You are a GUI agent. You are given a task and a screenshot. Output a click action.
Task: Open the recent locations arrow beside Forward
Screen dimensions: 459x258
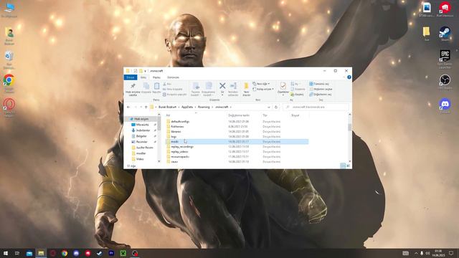(141, 107)
